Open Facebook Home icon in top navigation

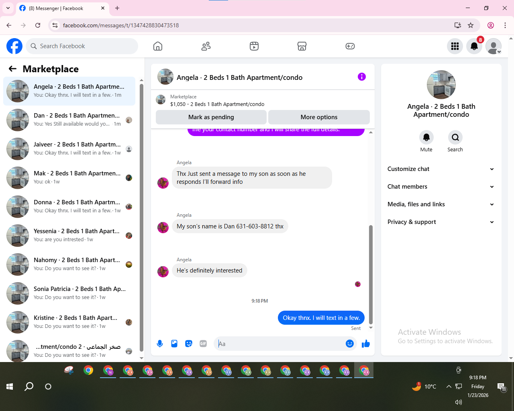(158, 46)
